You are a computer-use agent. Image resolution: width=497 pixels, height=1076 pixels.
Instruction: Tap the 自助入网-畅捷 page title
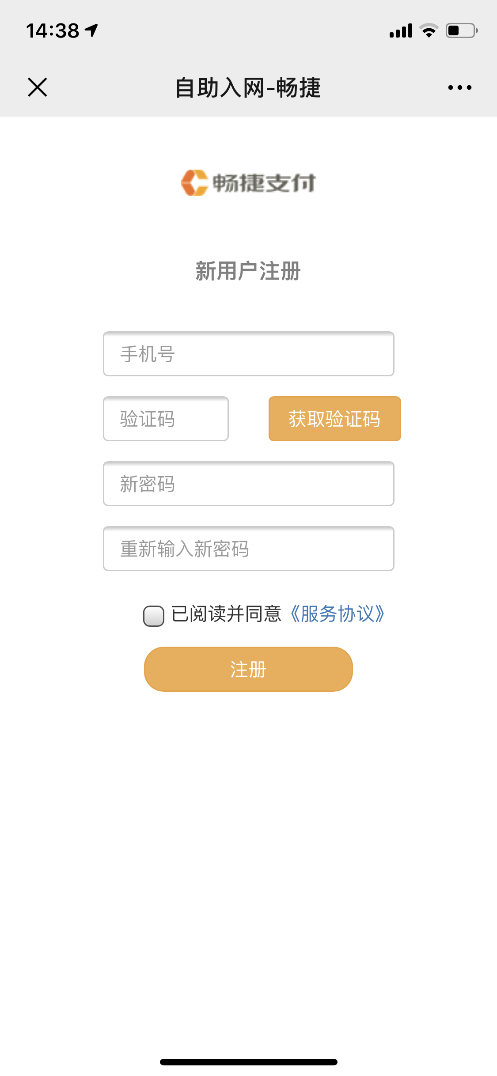(248, 87)
